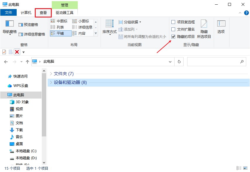Screen dimensions: 250x172
Task: Open the customize quick access toolbar dropdown
Action: [23, 52]
